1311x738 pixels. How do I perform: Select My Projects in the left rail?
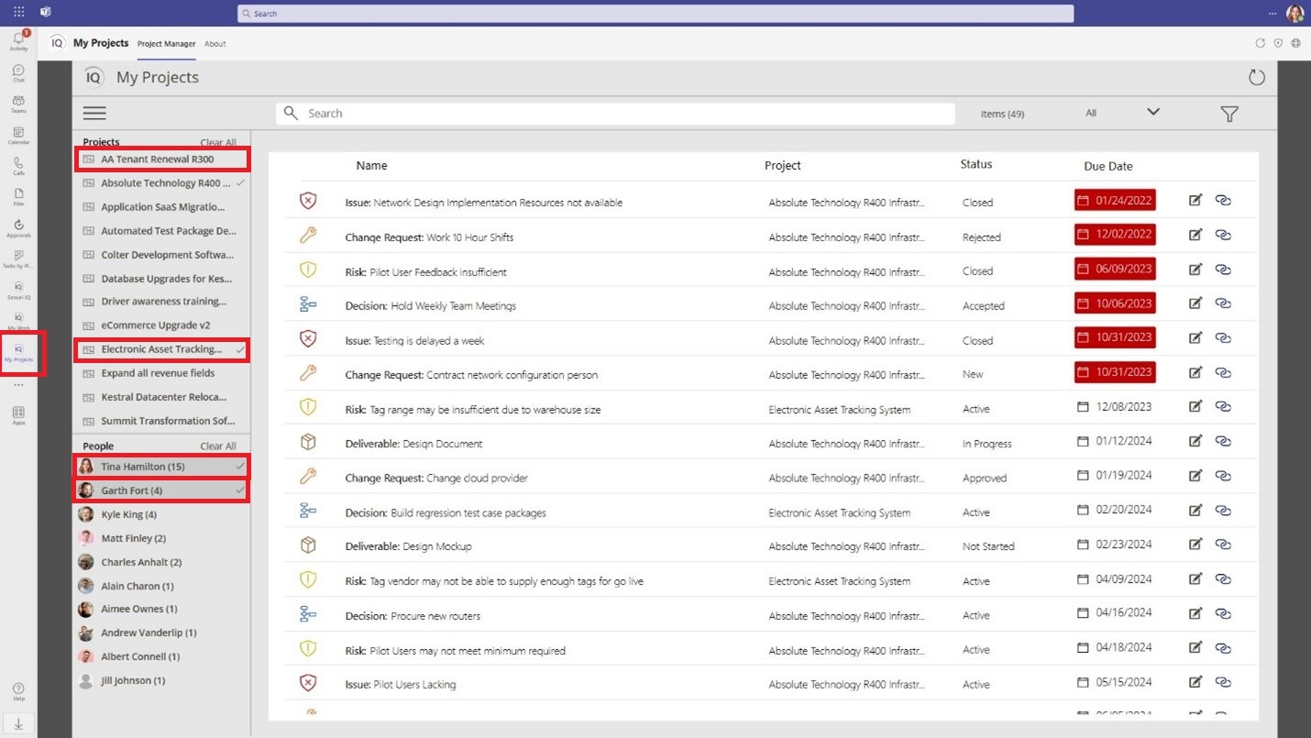[18, 353]
